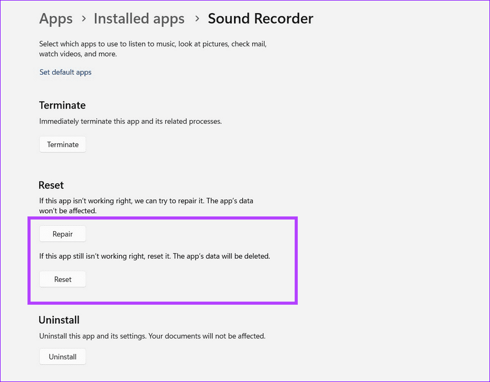490x382 pixels.
Task: Click the Terminate button
Action: 62,144
